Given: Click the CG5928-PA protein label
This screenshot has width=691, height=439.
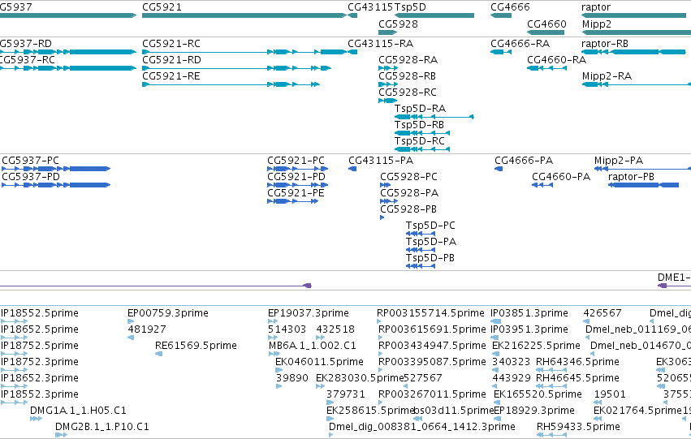Looking at the screenshot, I should pos(409,193).
